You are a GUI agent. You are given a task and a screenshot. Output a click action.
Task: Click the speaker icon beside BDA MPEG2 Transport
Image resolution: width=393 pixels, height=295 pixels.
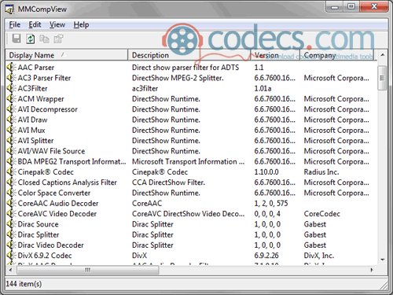coord(11,161)
